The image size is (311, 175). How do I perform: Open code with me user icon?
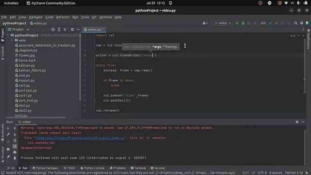point(205,23)
